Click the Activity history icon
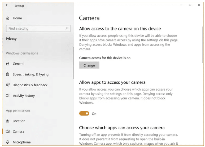The width and height of the screenshot is (205, 147). [x=8, y=96]
